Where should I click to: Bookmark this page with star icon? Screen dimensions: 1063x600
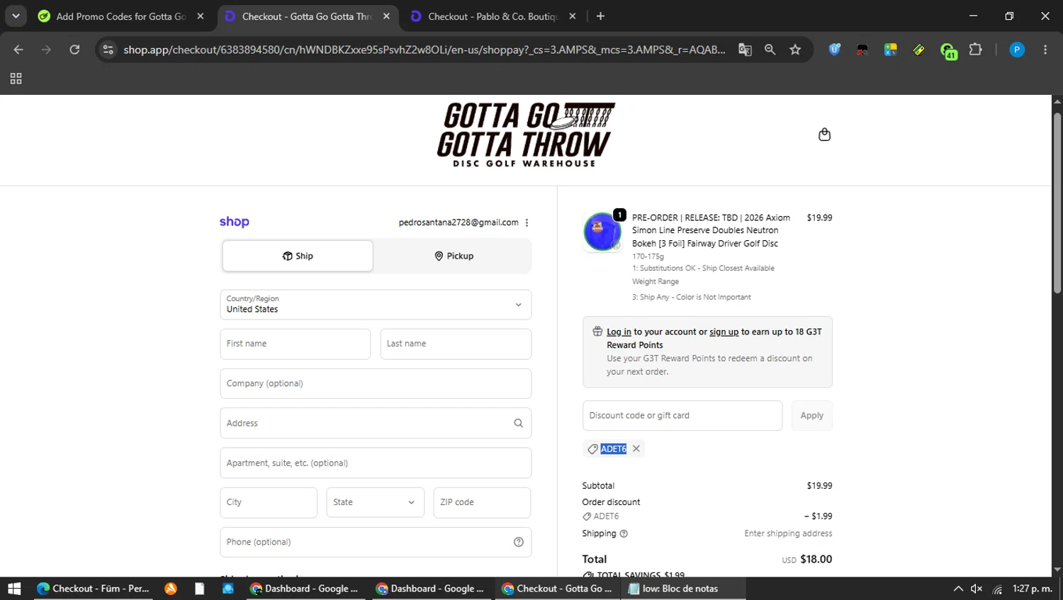795,50
